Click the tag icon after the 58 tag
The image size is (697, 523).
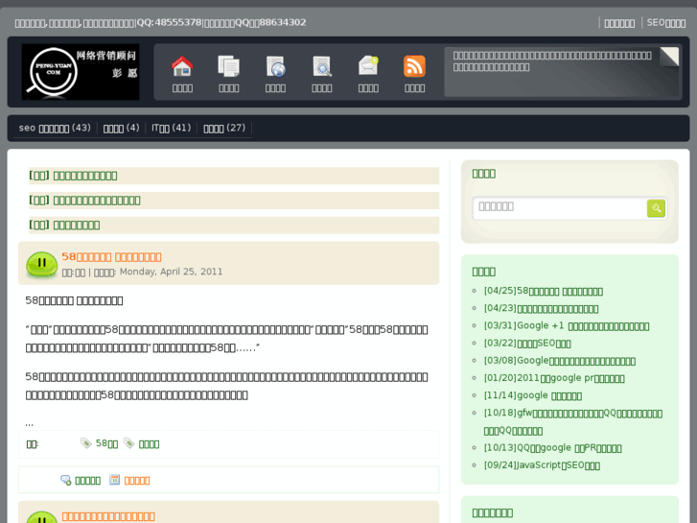pyautogui.click(x=128, y=443)
